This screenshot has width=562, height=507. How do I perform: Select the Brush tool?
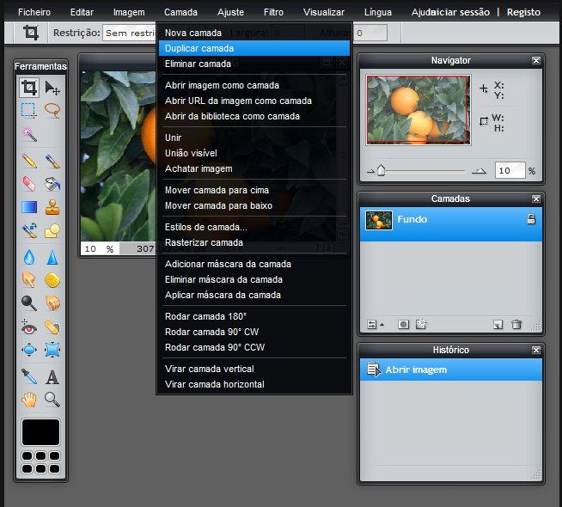[x=52, y=161]
